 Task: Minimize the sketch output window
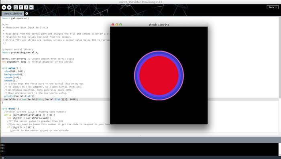(117, 24)
